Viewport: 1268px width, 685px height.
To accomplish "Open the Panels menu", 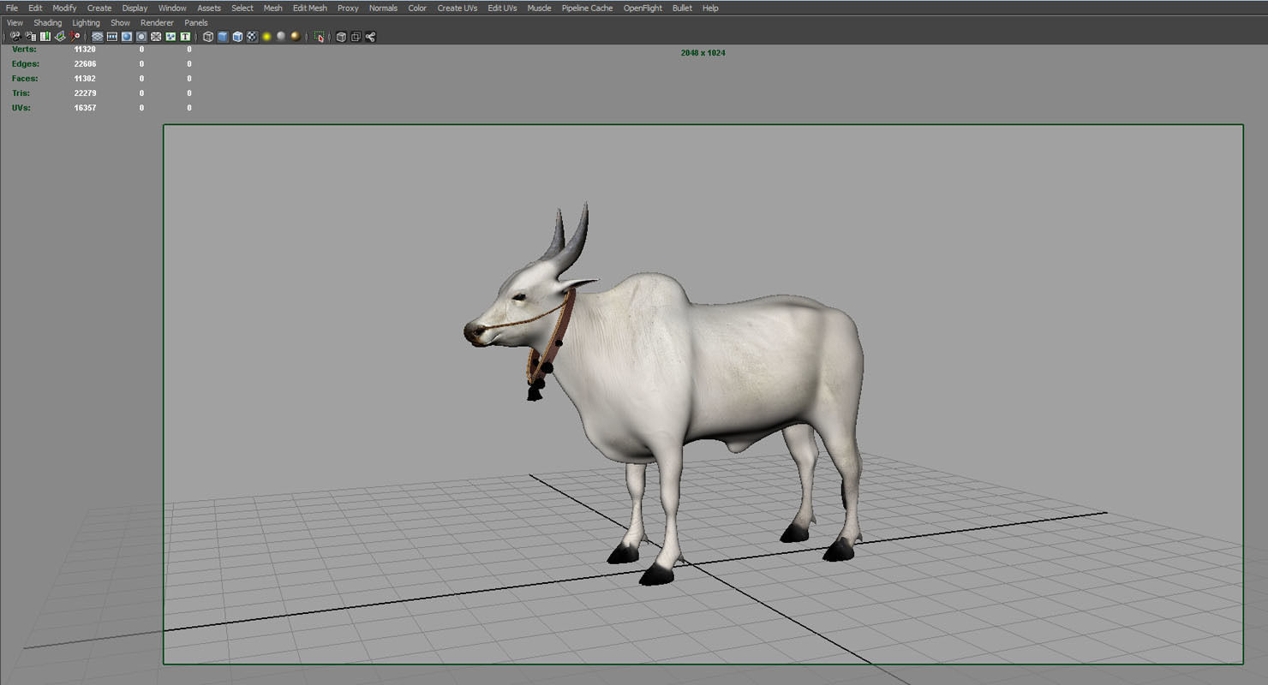I will point(196,22).
